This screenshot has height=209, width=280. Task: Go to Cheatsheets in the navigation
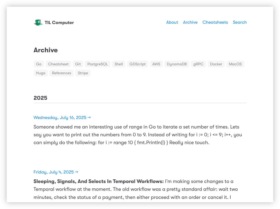point(215,22)
